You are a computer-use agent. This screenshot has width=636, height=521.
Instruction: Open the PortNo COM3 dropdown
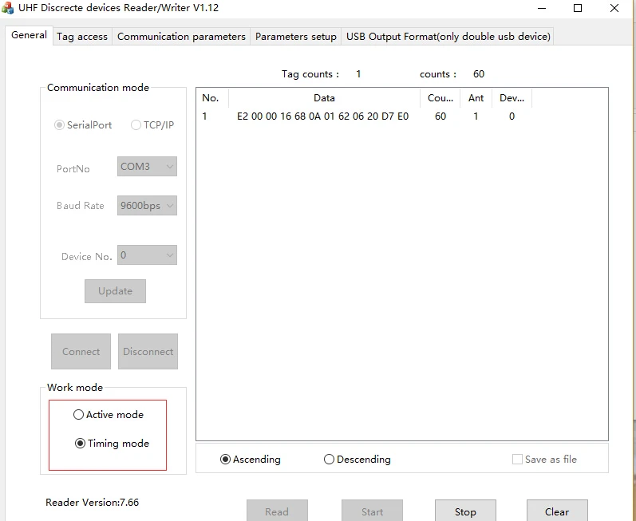click(147, 166)
